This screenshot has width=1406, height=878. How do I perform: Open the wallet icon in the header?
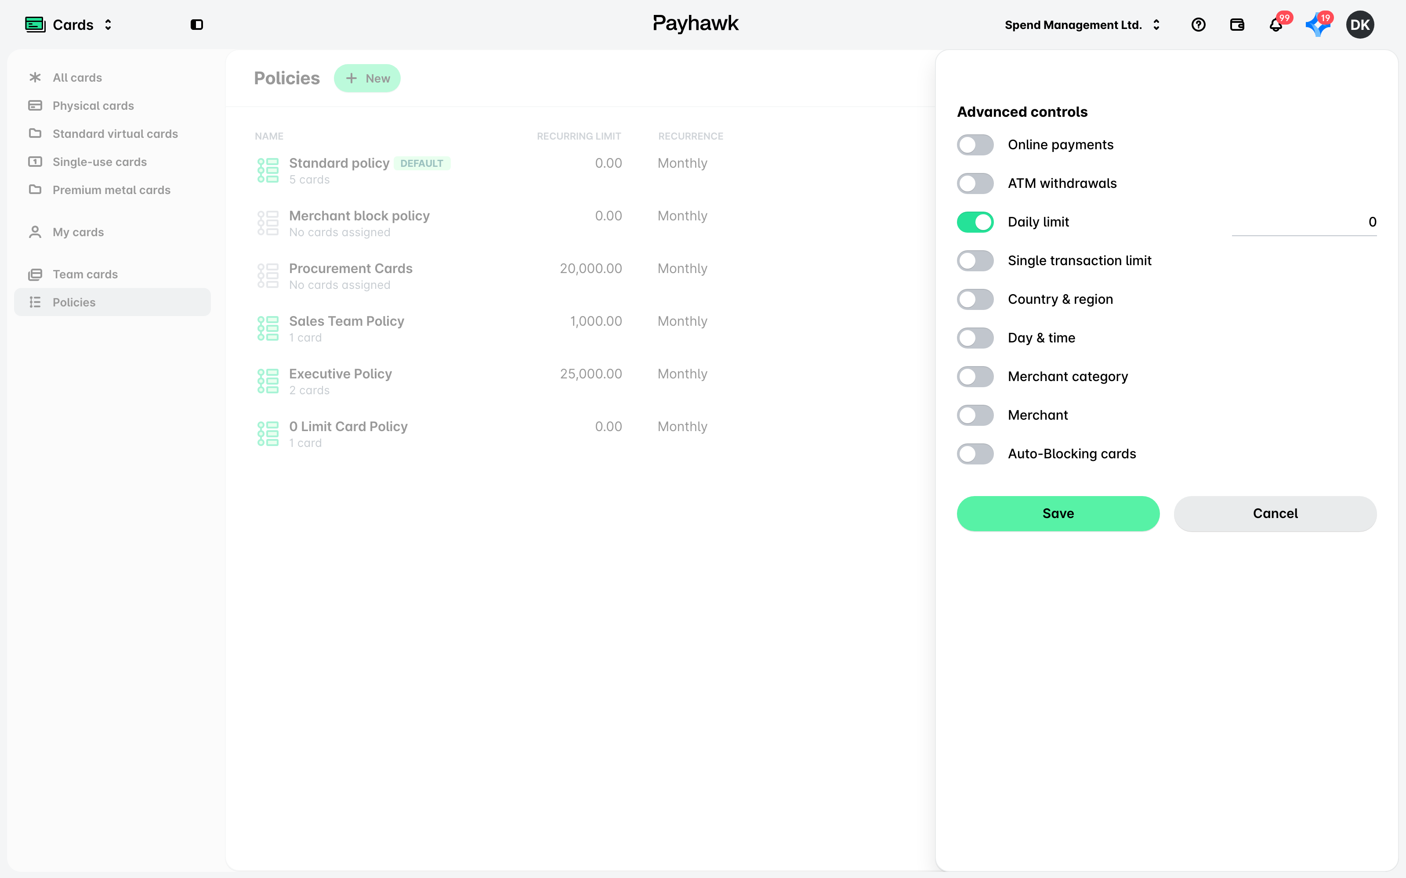pyautogui.click(x=1237, y=25)
